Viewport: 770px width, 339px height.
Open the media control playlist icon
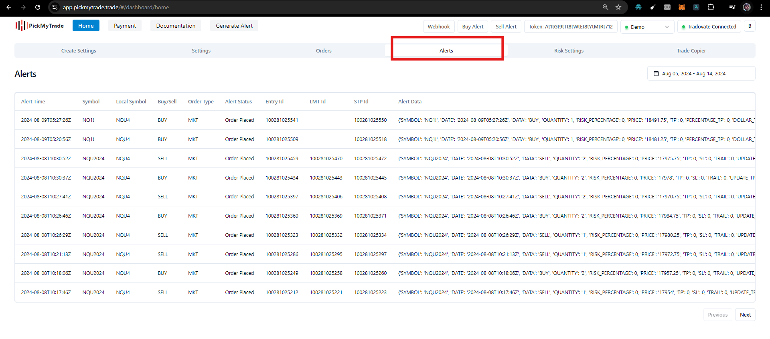click(732, 7)
